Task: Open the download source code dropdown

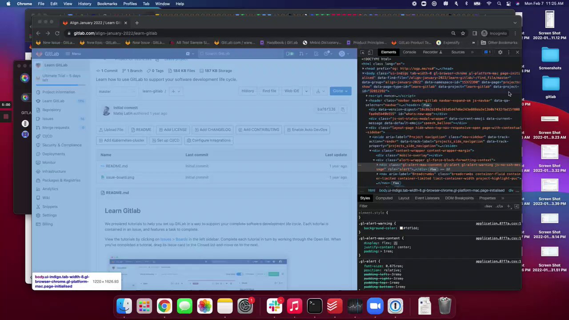Action: [x=320, y=91]
